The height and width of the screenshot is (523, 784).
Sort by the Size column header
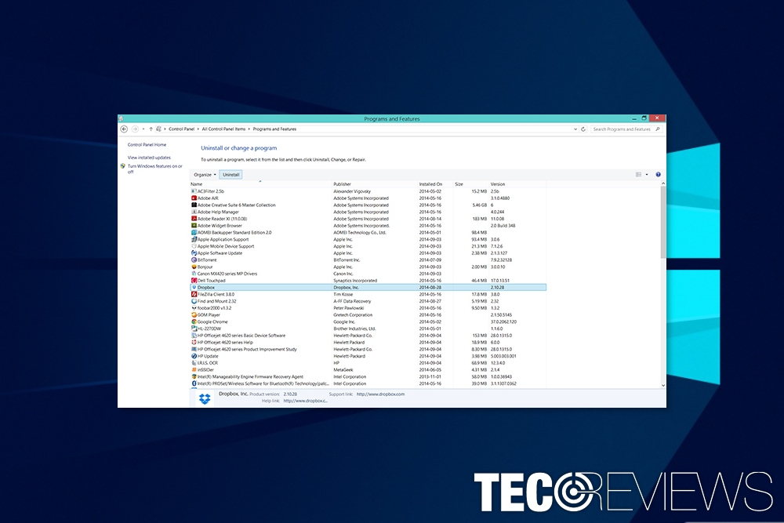[471, 184]
